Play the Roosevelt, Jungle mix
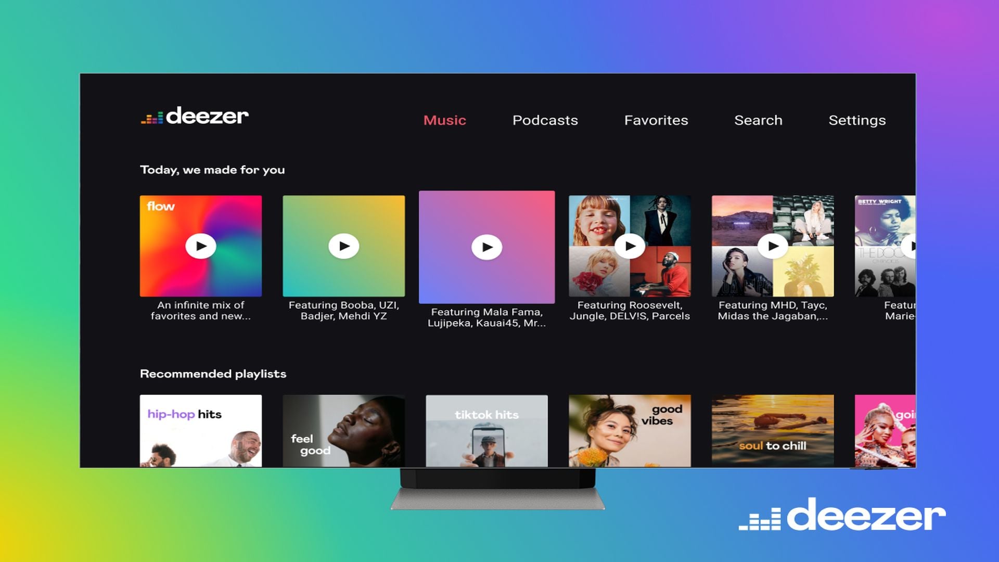This screenshot has width=999, height=562. 630,246
